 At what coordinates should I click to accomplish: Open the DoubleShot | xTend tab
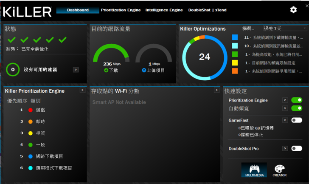point(207,10)
